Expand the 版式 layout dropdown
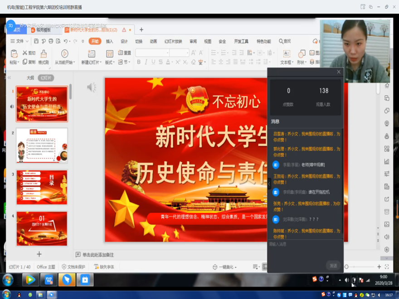This screenshot has width=399, height=299. point(110,62)
